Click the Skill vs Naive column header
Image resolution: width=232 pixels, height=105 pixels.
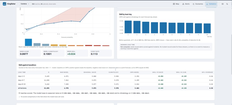pos(158,72)
